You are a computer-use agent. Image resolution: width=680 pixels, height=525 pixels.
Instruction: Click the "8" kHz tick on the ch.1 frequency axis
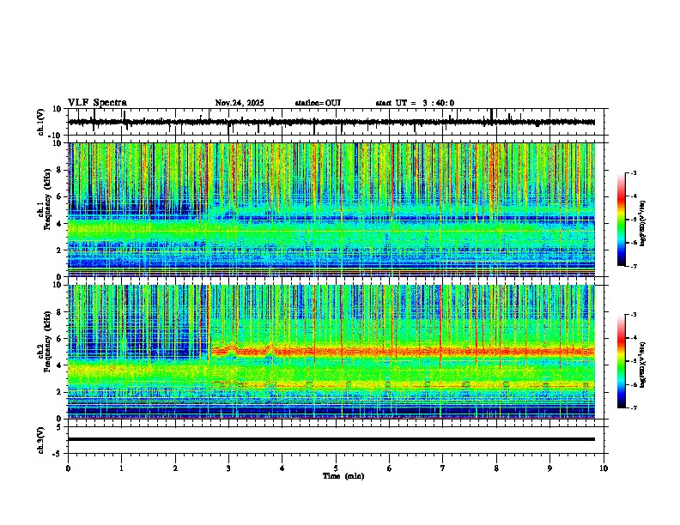point(59,170)
